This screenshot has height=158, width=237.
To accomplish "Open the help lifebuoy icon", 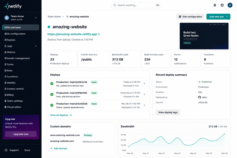I will click(222, 5).
